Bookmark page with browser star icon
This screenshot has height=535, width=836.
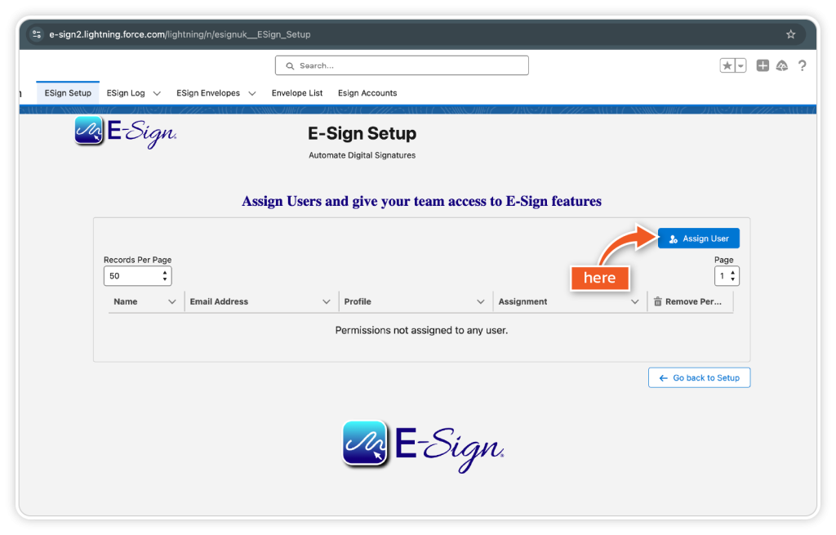coord(790,34)
